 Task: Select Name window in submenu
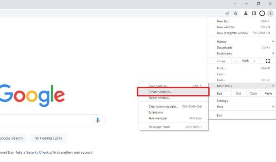[173, 98]
